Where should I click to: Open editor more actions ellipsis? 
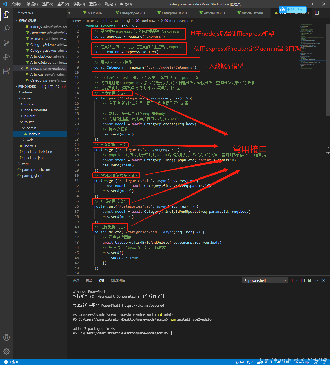324,13
